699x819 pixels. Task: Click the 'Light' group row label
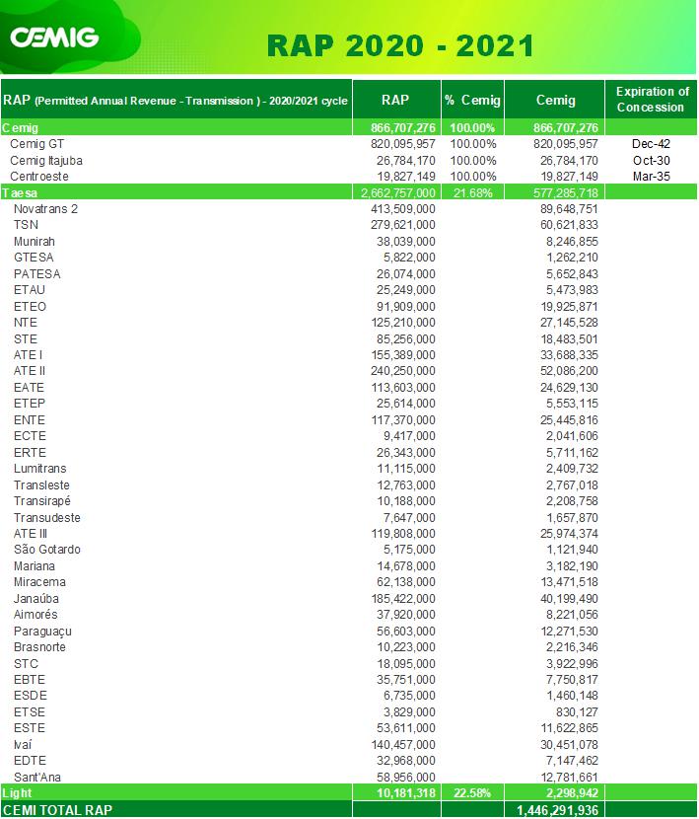(17, 793)
